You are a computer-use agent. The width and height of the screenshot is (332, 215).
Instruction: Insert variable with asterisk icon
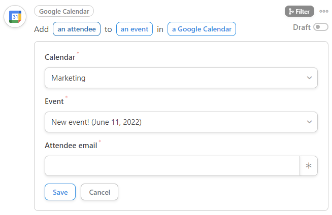[x=309, y=166]
